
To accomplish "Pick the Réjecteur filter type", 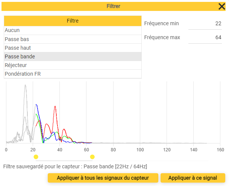I will (73, 65).
